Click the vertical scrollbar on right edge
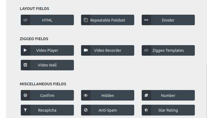 (x=206, y=91)
